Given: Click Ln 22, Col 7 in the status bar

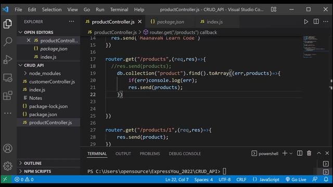Looking at the screenshot, I should [177, 180].
